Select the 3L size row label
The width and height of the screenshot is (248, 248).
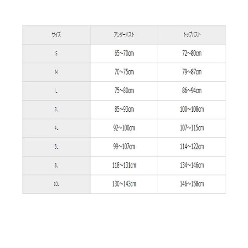(56, 109)
